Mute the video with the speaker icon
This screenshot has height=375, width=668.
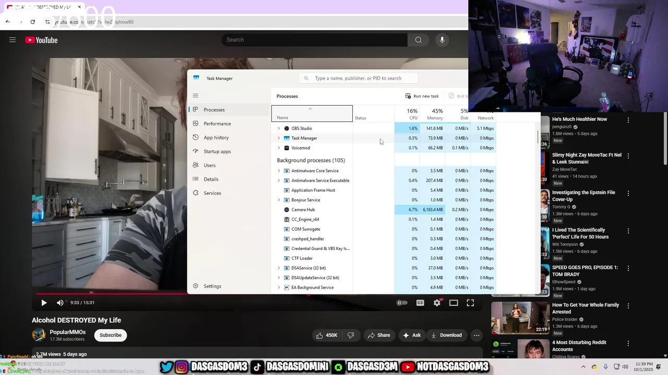point(60,303)
